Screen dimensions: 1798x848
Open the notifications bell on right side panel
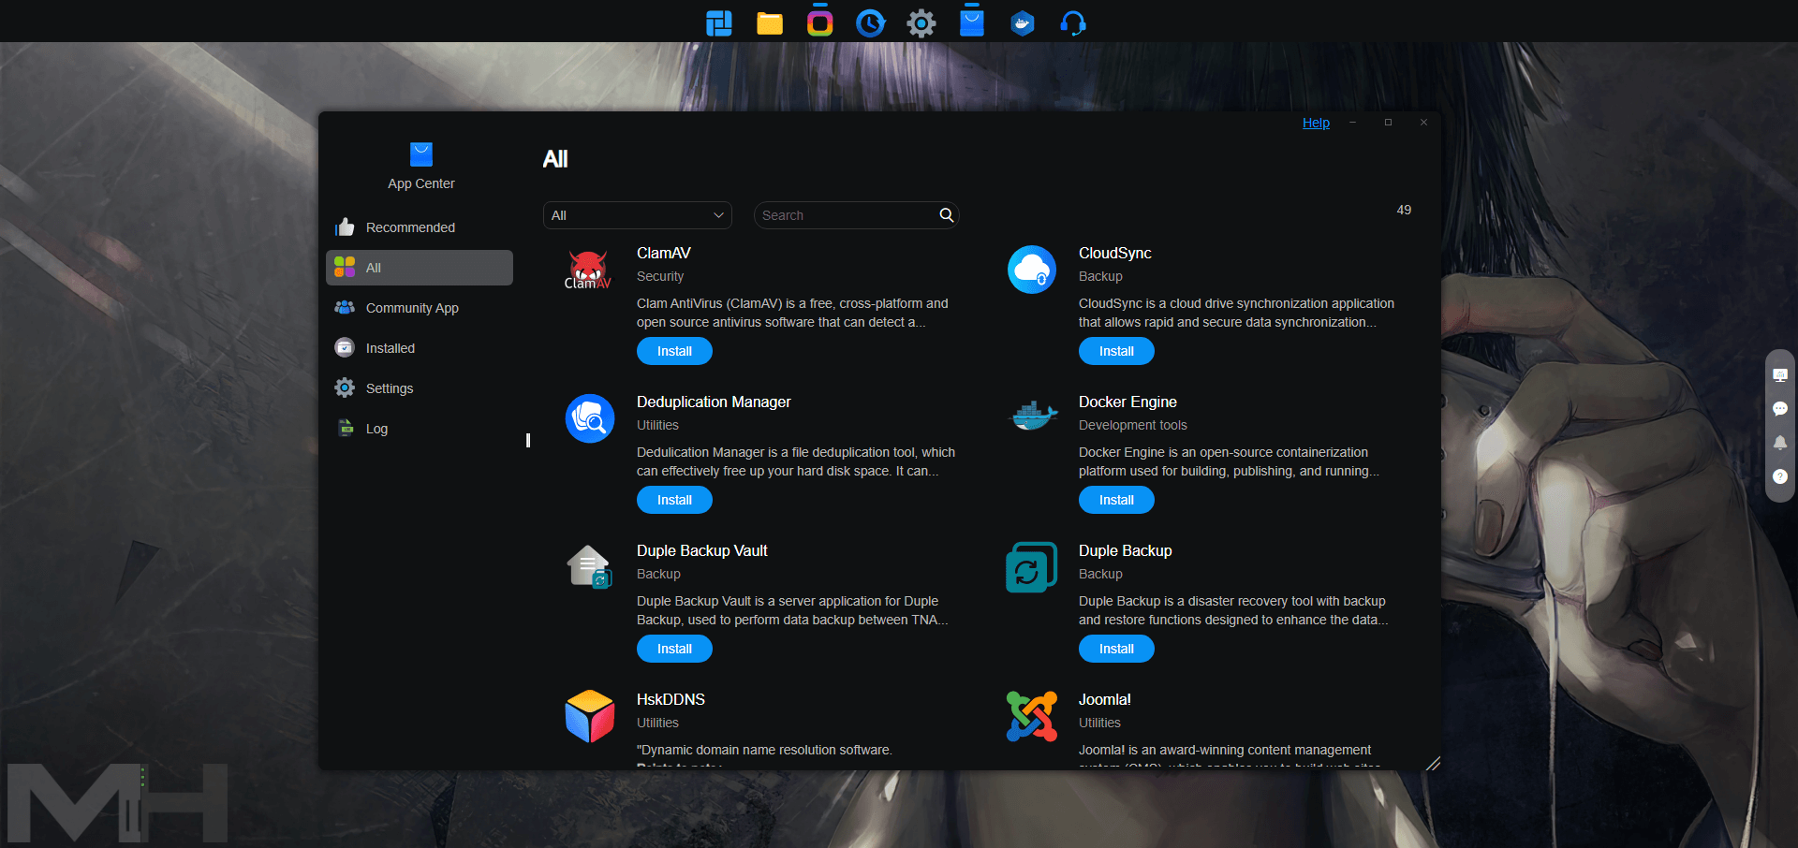(1780, 443)
